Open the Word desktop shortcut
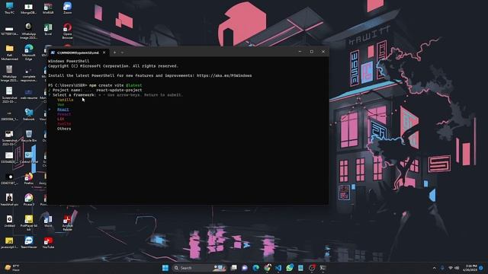 48,221
